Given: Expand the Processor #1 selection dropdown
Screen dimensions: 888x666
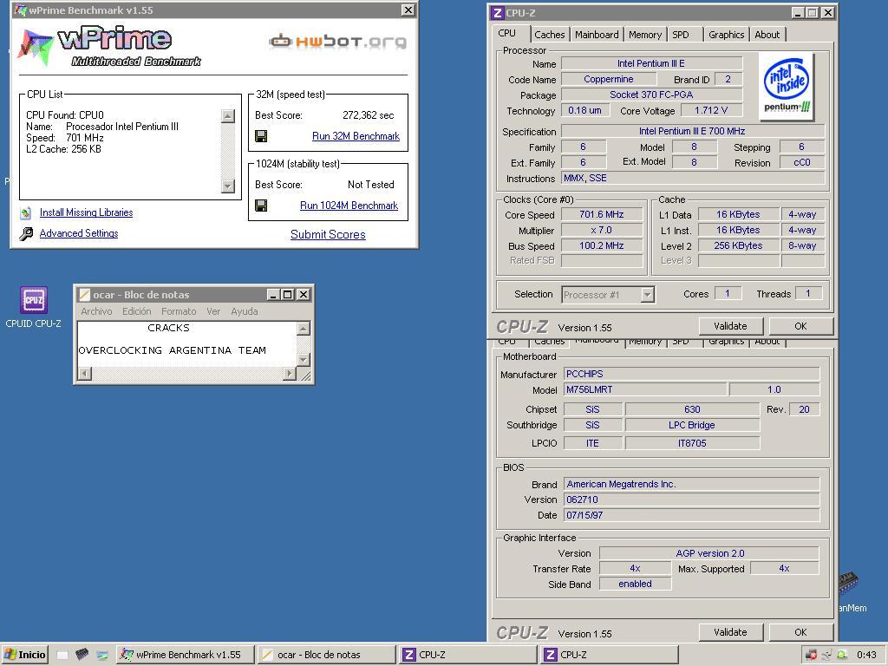Looking at the screenshot, I should pos(647,295).
